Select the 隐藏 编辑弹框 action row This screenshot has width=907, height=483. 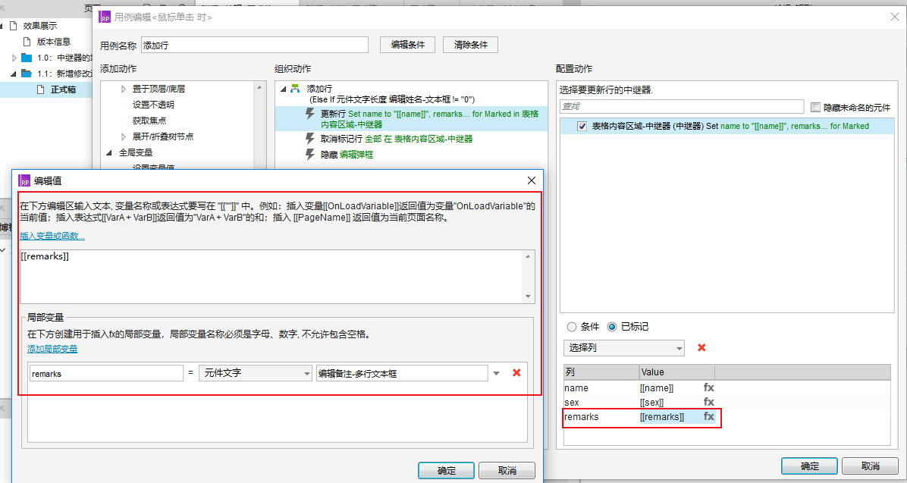pyautogui.click(x=411, y=155)
